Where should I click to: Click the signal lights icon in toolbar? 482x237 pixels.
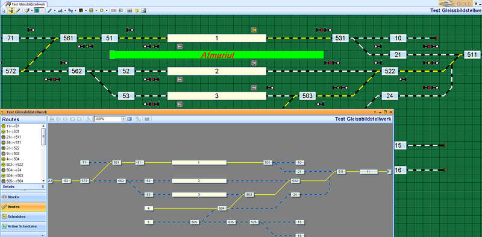[81, 10]
